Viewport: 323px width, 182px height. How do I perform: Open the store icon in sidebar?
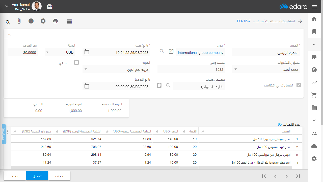pos(314,57)
